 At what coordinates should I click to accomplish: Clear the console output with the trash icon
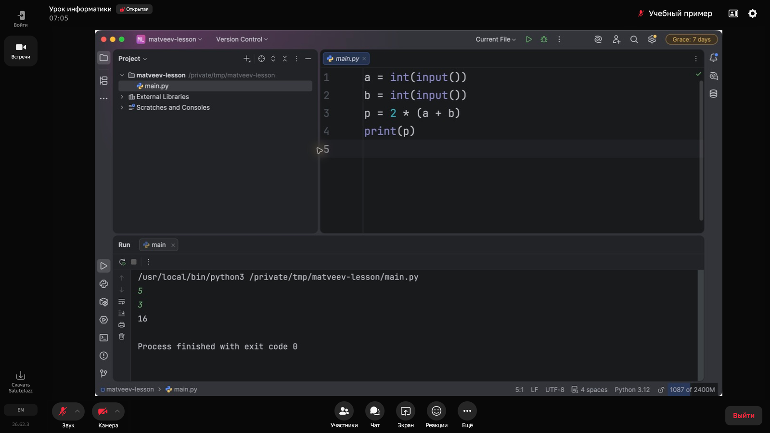click(122, 336)
